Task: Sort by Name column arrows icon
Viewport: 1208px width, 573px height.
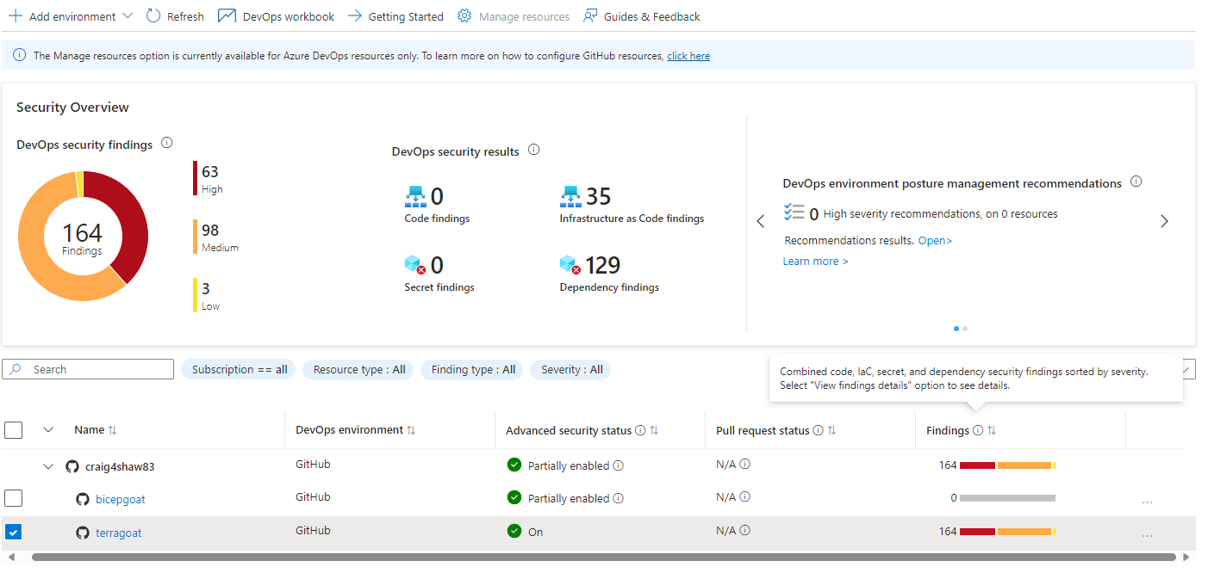Action: pos(113,430)
